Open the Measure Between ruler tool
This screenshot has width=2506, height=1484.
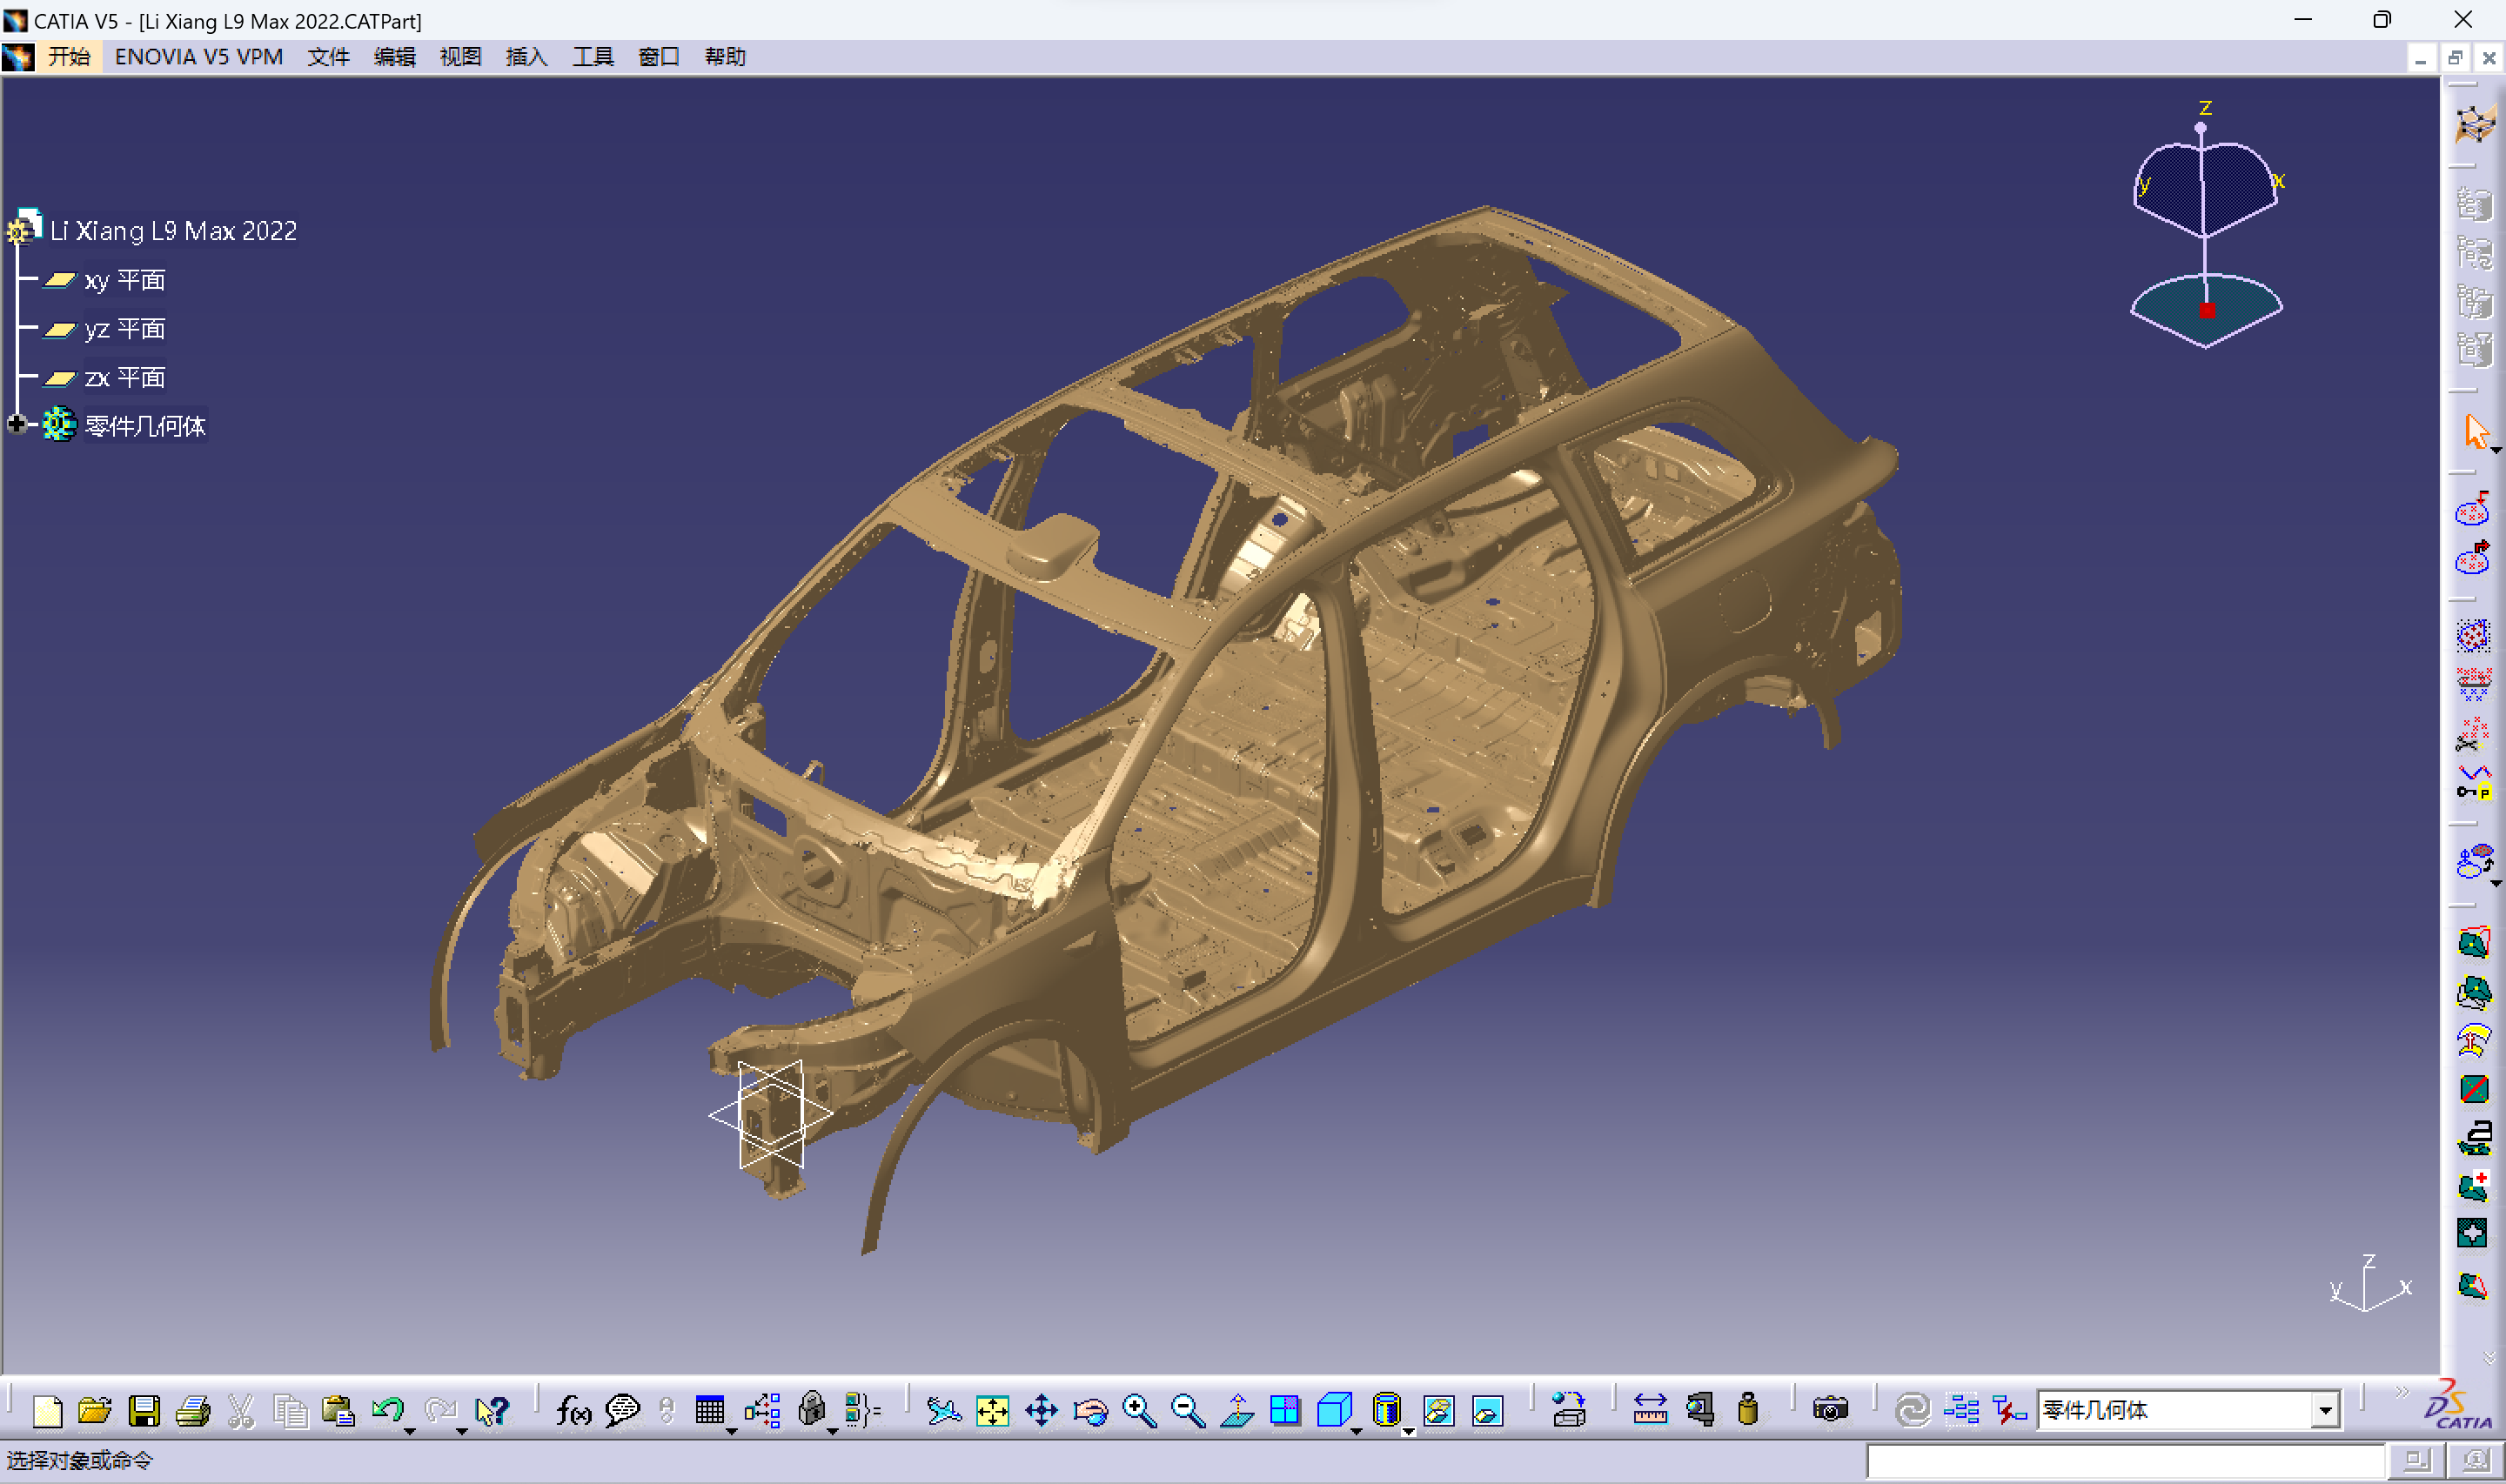coord(1650,1411)
